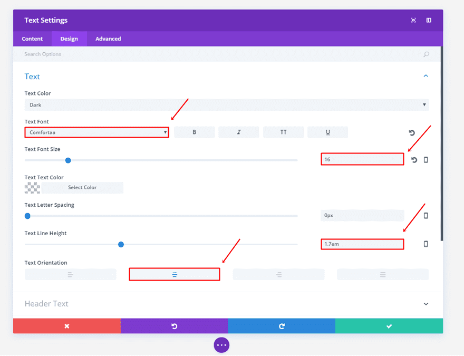Viewport: 464px width, 356px height.
Task: Select the justified text orientation
Action: tap(383, 274)
